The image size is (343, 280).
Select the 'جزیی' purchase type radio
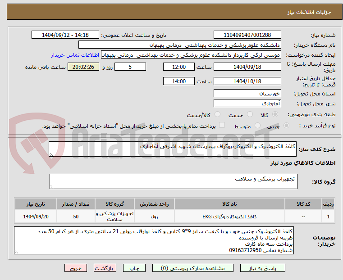pos(286,125)
